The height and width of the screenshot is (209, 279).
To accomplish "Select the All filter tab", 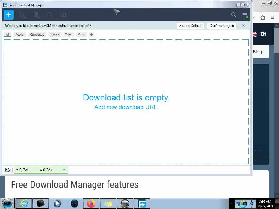I will (7, 35).
